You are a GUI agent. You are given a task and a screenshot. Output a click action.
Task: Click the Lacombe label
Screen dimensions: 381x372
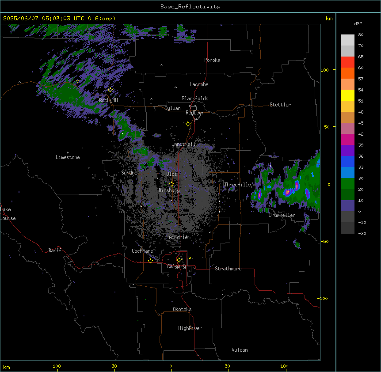pyautogui.click(x=199, y=84)
